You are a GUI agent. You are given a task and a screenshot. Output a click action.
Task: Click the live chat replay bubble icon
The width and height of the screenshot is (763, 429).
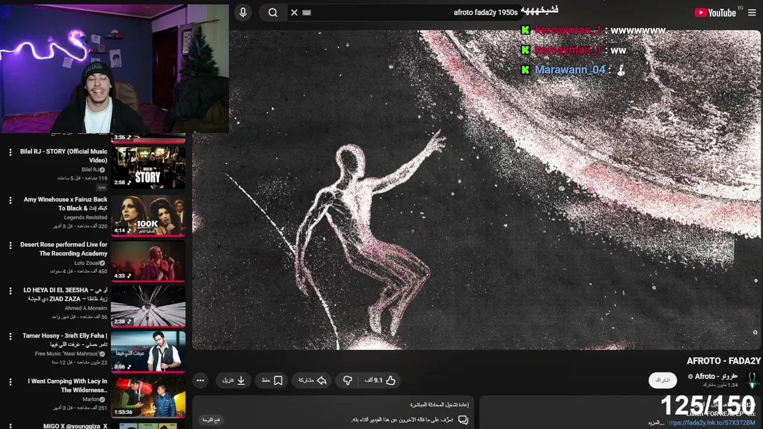463,420
